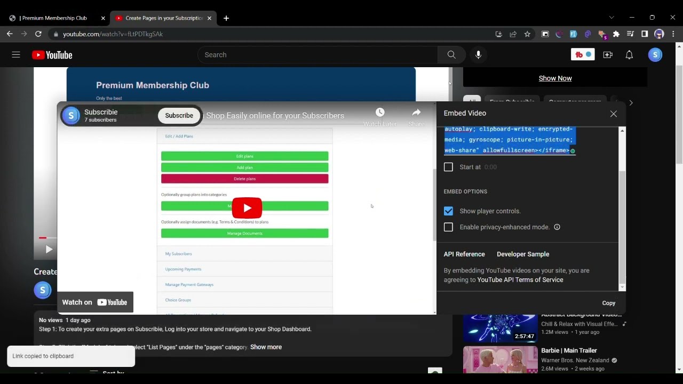Click the address bar URL

tap(113, 34)
